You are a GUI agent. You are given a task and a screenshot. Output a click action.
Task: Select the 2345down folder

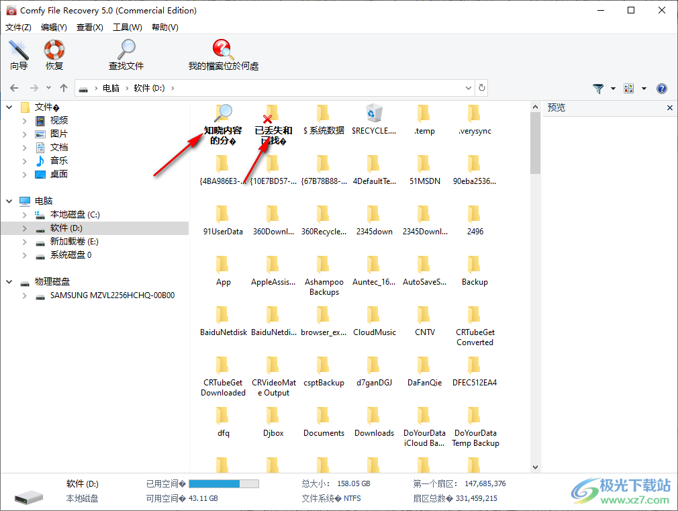(374, 220)
